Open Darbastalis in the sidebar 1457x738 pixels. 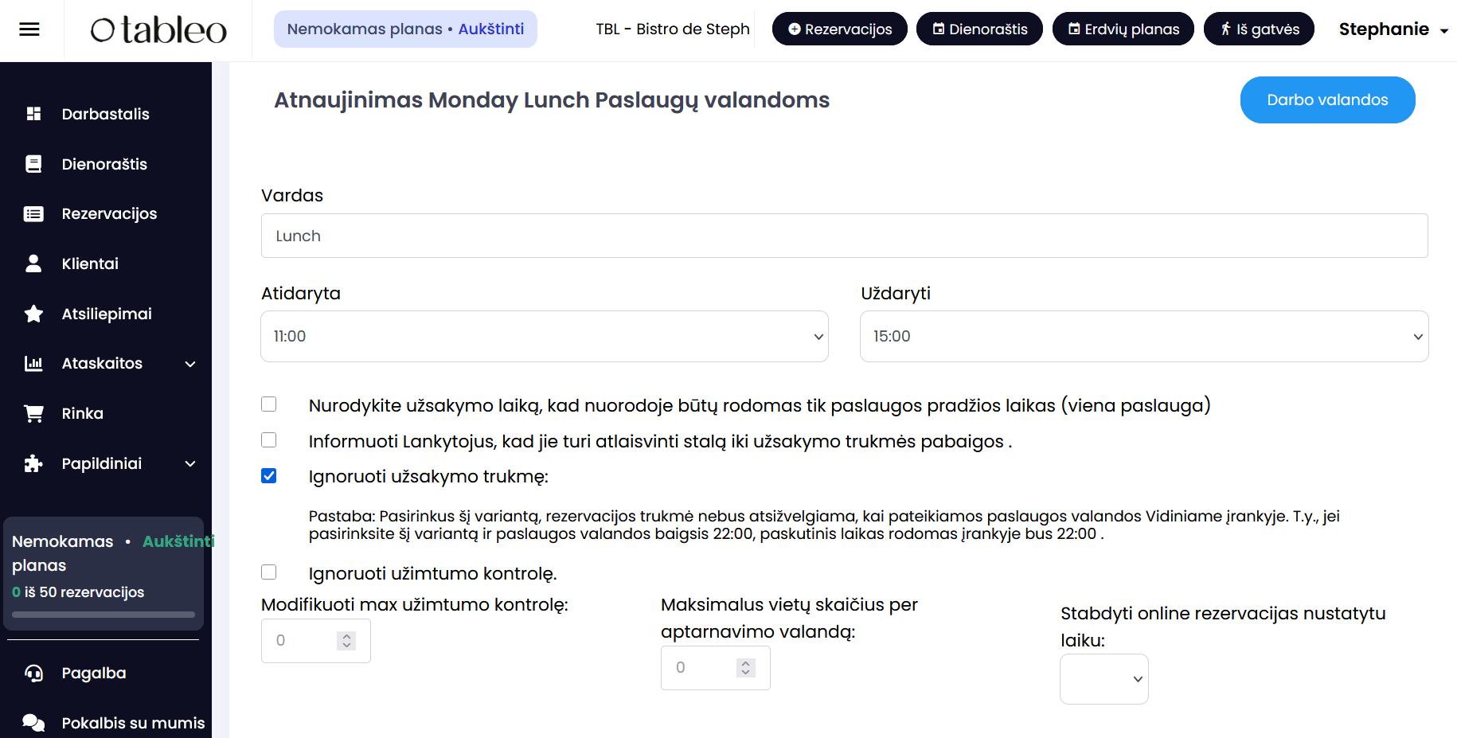click(106, 114)
